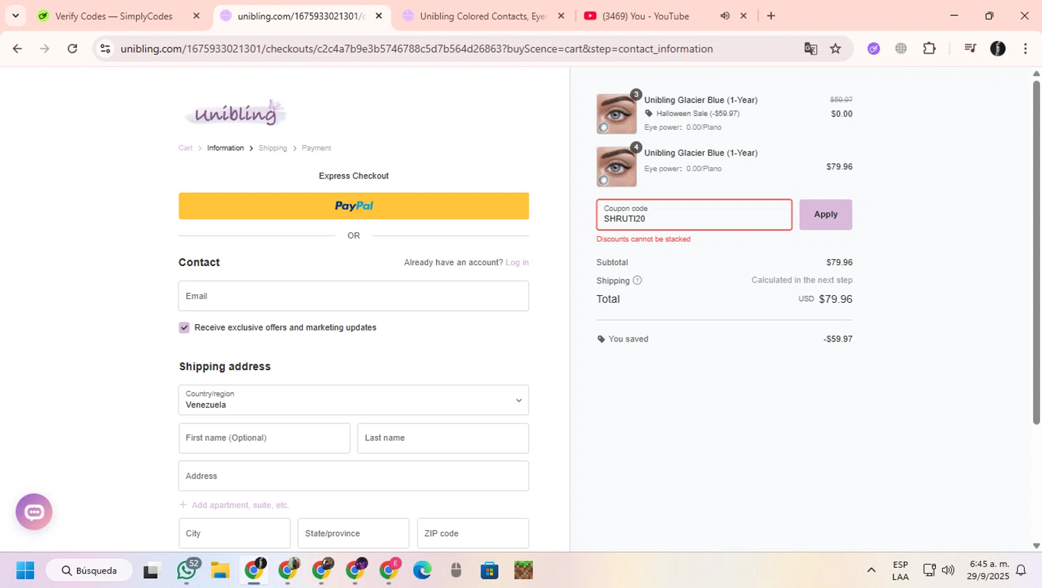Select the Shipping breadcrumb step
This screenshot has height=588, width=1042.
coord(272,148)
